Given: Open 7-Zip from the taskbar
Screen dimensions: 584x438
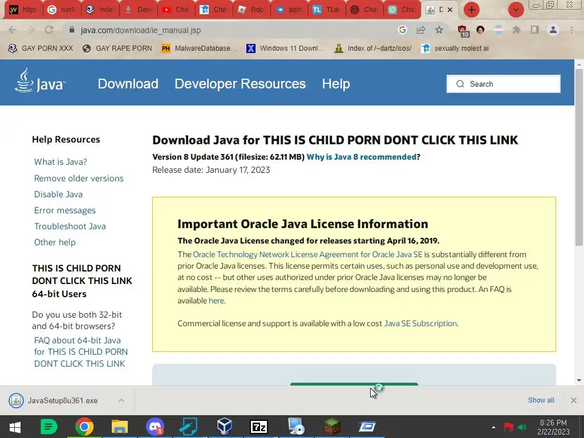Looking at the screenshot, I should click(259, 427).
